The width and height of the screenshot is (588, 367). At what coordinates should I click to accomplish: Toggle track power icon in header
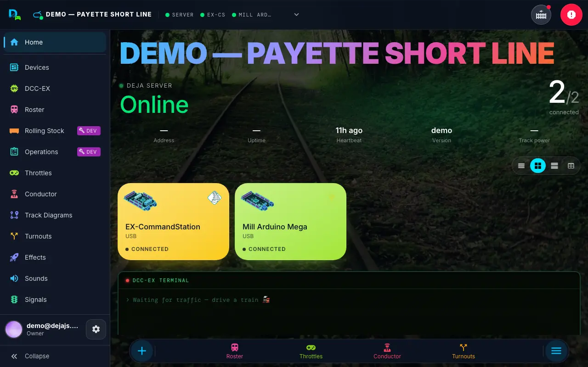coord(541,15)
